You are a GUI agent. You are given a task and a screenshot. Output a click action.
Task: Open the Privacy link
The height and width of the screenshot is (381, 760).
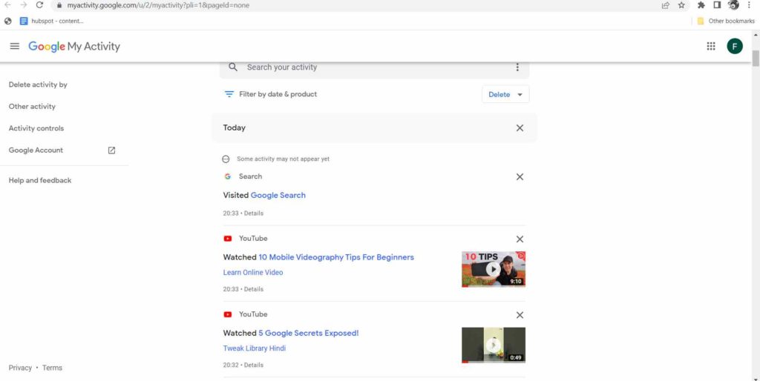[x=20, y=368]
